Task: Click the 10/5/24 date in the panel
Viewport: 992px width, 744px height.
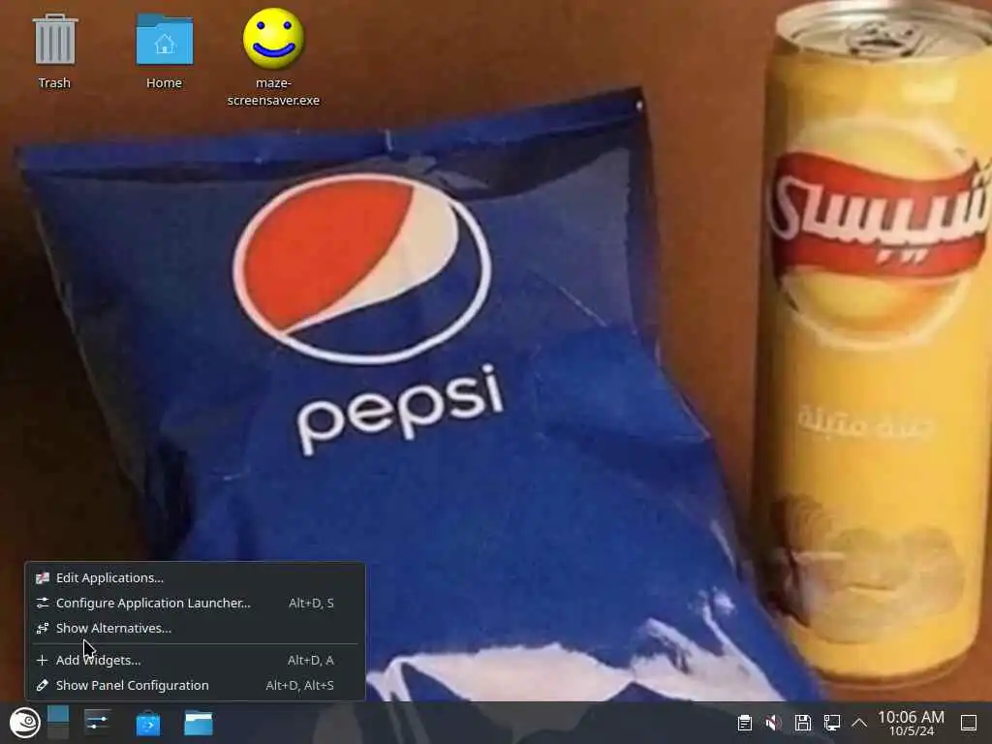Action: pos(912,732)
